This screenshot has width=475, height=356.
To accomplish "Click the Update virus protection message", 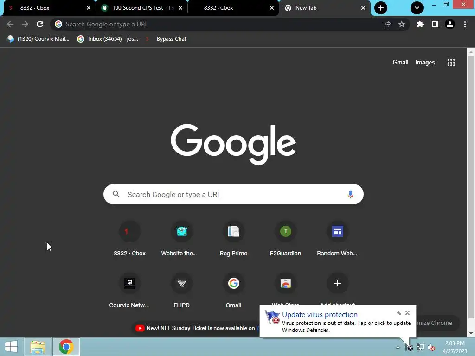I will point(338,322).
